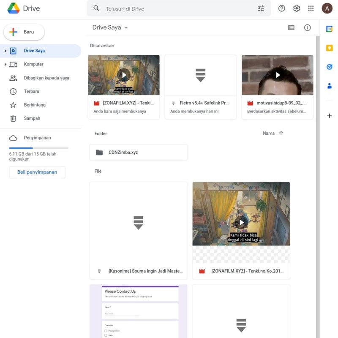Click the 'Disarankan' section heading
The width and height of the screenshot is (338, 338).
click(x=102, y=46)
